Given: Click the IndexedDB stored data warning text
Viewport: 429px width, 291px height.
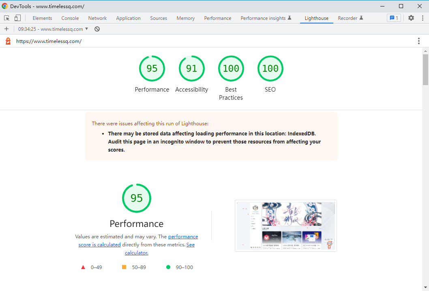Looking at the screenshot, I should [x=214, y=142].
